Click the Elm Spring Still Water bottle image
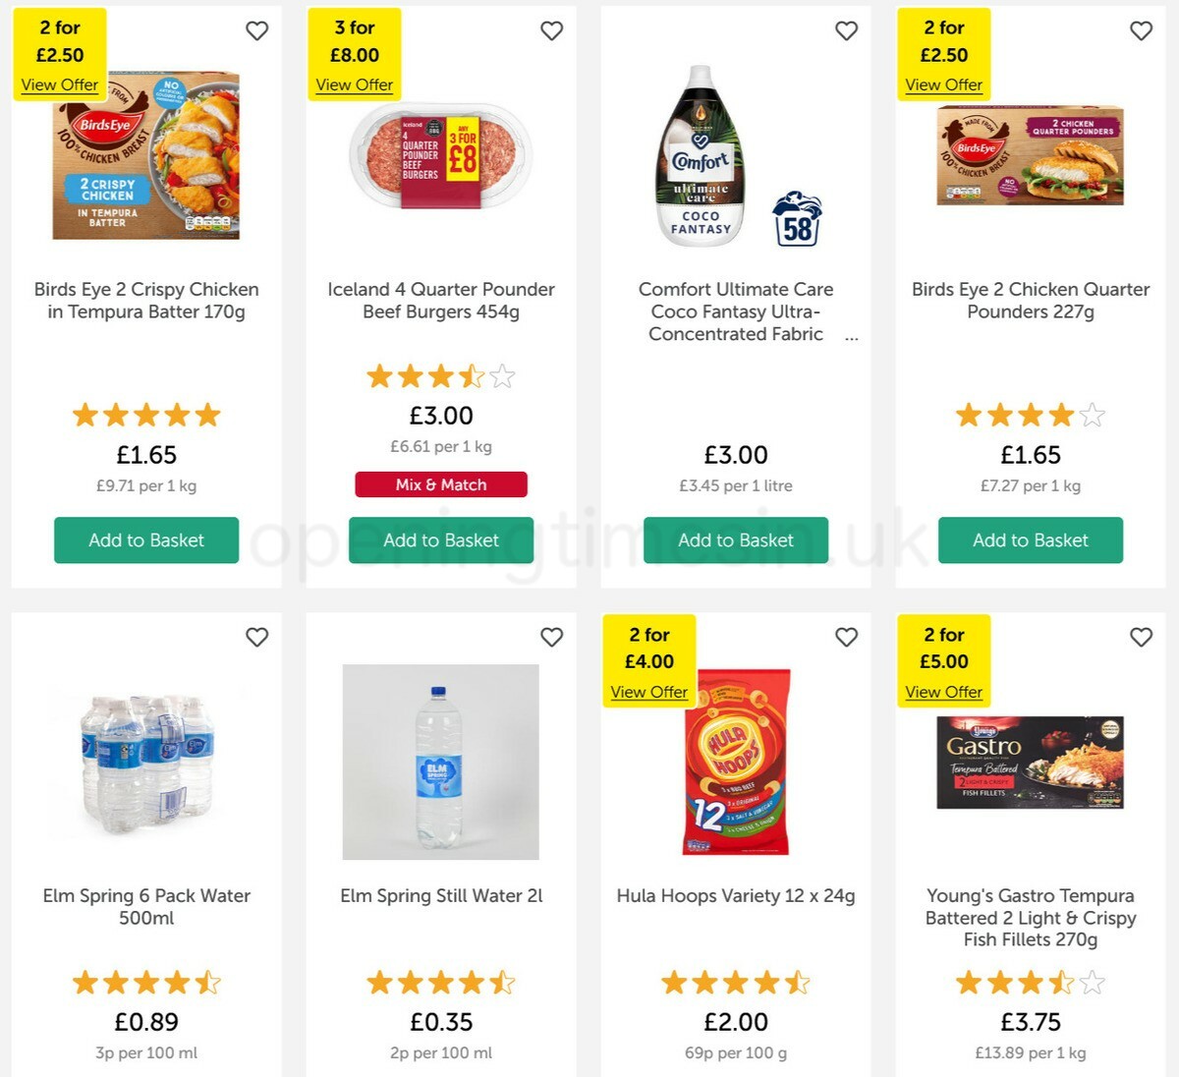The width and height of the screenshot is (1179, 1077). point(440,763)
